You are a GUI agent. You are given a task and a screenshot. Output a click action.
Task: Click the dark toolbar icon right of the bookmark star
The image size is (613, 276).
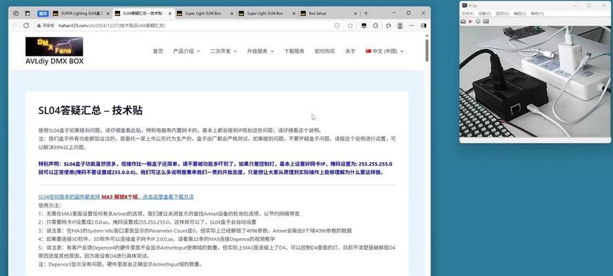363,26
